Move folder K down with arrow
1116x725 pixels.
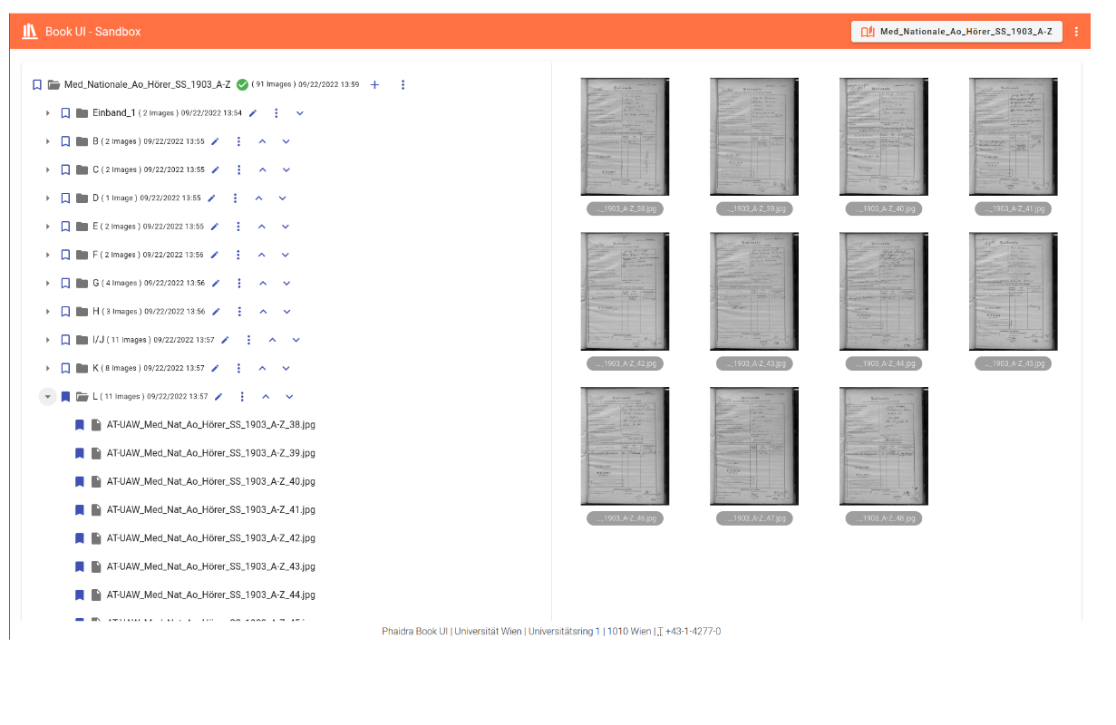286,369
